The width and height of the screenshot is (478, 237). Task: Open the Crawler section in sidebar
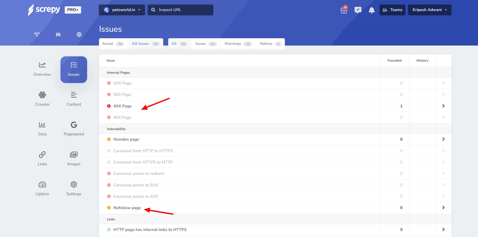tap(42, 99)
